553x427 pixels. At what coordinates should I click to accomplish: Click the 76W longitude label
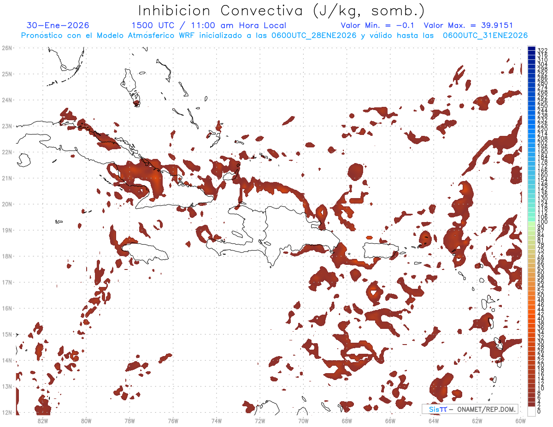(x=173, y=421)
